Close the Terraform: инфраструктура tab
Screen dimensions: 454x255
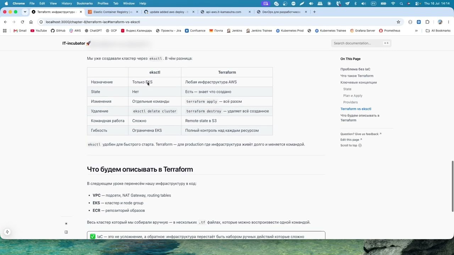pos(81,12)
